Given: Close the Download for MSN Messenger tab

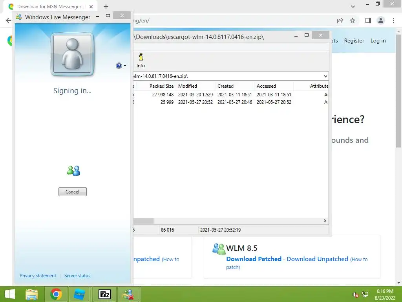Looking at the screenshot, I should (x=91, y=7).
